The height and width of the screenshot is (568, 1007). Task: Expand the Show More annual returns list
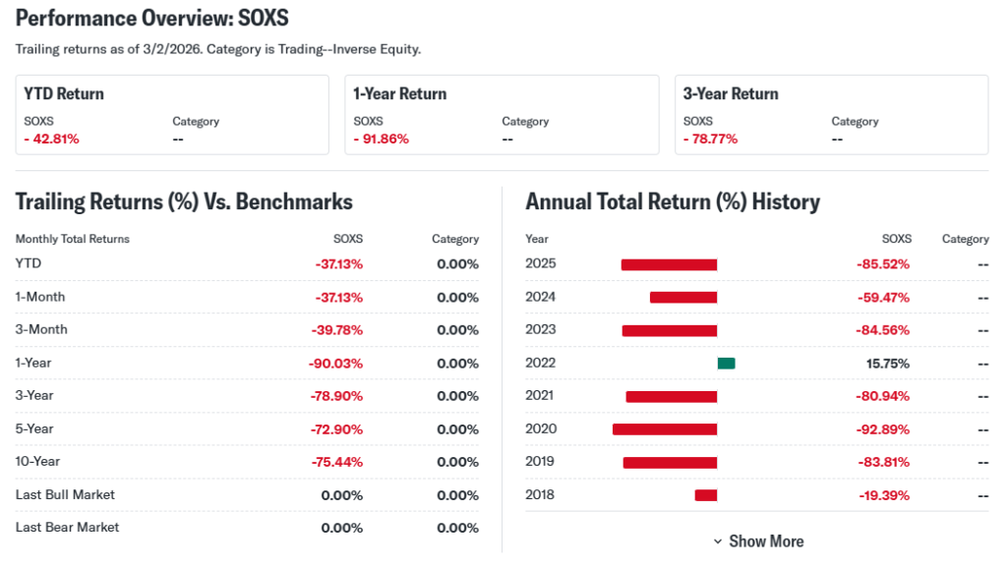coord(758,541)
